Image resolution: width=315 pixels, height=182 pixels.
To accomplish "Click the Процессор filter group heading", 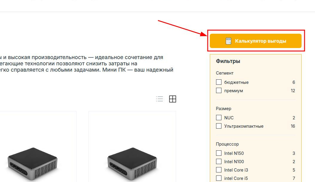I will click(x=227, y=144).
